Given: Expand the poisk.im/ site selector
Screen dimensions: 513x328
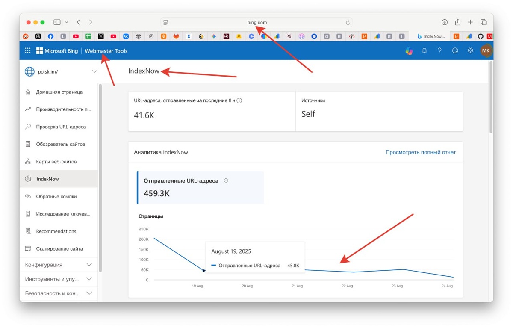Looking at the screenshot, I should pyautogui.click(x=94, y=71).
